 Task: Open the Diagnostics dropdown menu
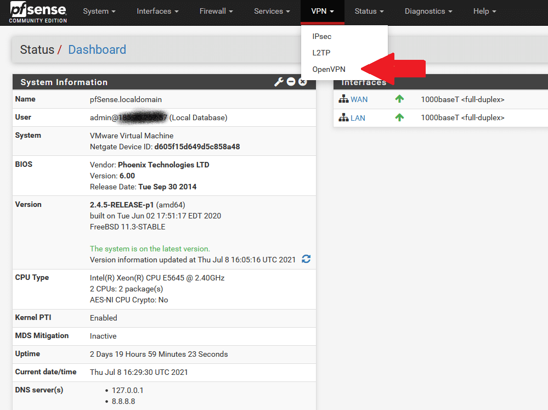coord(427,11)
